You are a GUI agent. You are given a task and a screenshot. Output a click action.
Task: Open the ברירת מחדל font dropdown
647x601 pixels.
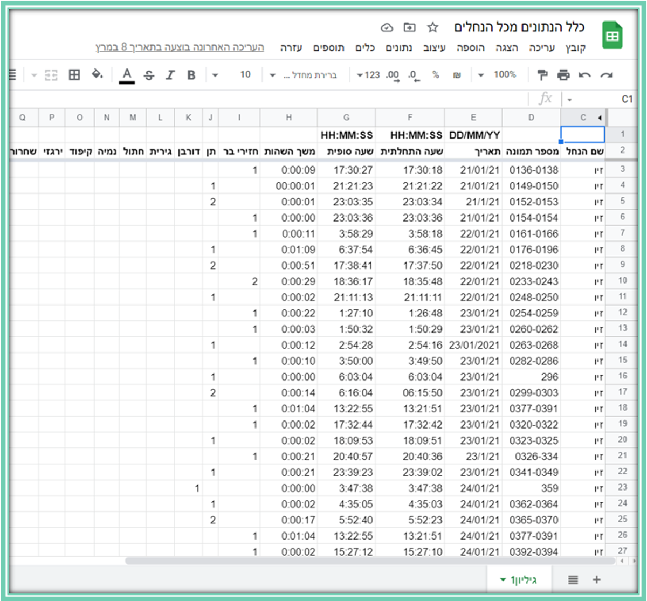303,75
